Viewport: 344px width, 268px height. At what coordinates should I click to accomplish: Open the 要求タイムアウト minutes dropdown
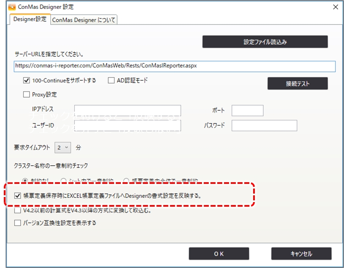(x=63, y=148)
